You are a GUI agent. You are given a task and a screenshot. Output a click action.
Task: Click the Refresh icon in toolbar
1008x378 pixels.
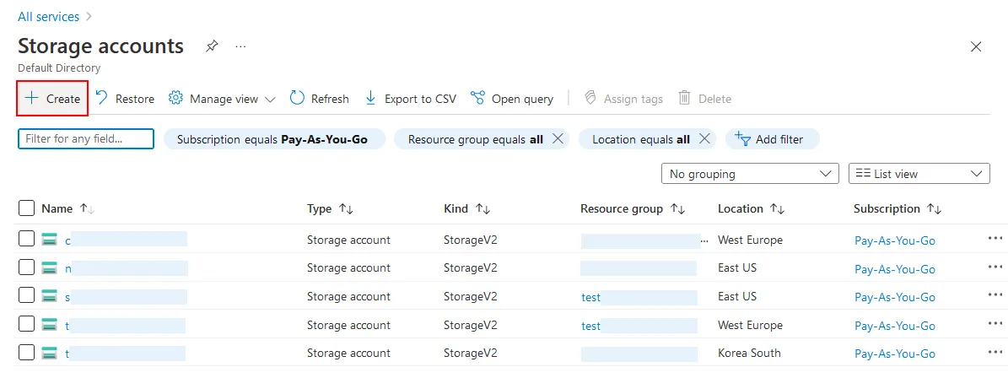297,98
